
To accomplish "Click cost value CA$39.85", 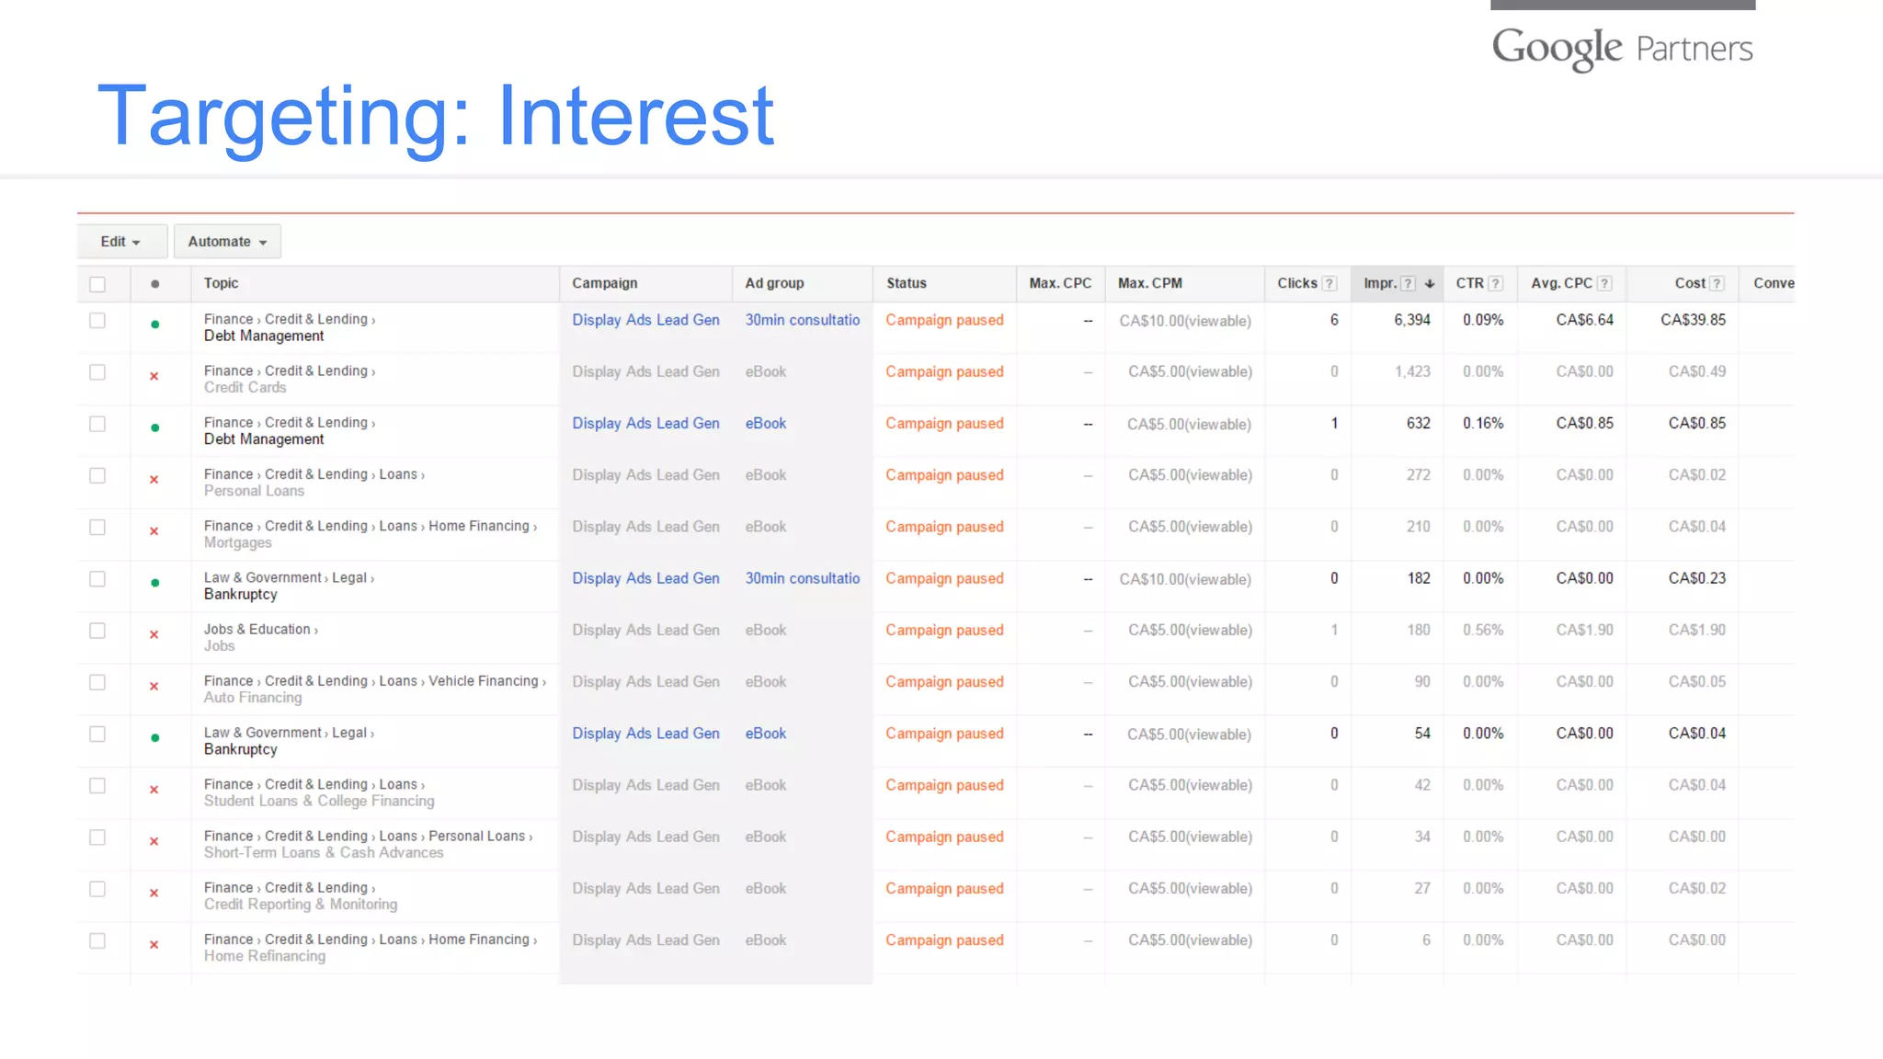I will click(1693, 320).
